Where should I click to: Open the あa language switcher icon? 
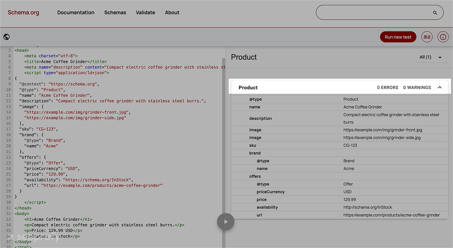pos(427,37)
